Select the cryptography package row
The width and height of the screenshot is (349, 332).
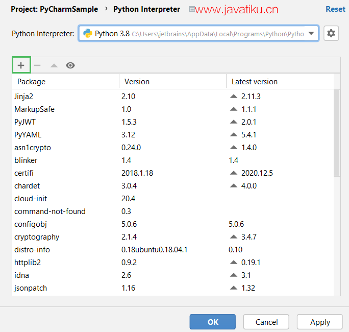point(173,237)
